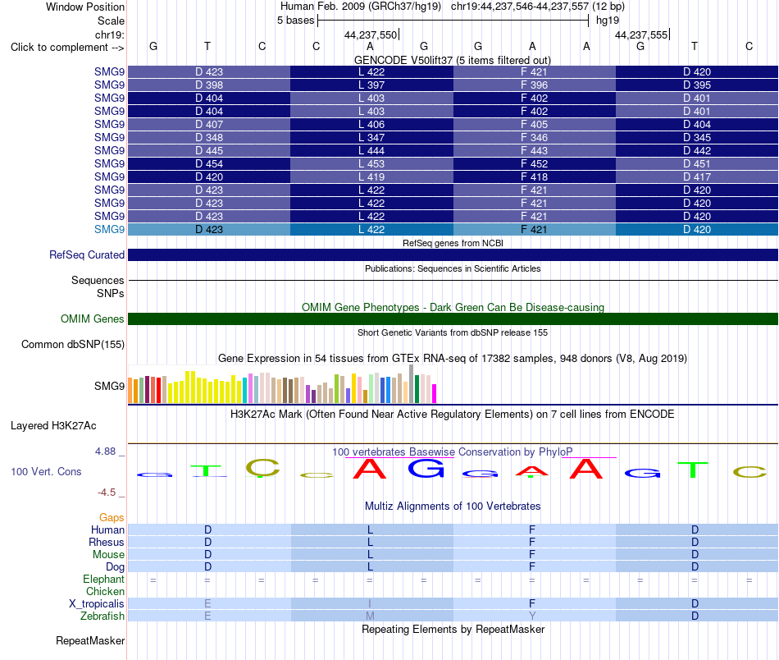Click the Publications Sequences track title
779x660 pixels.
[453, 268]
